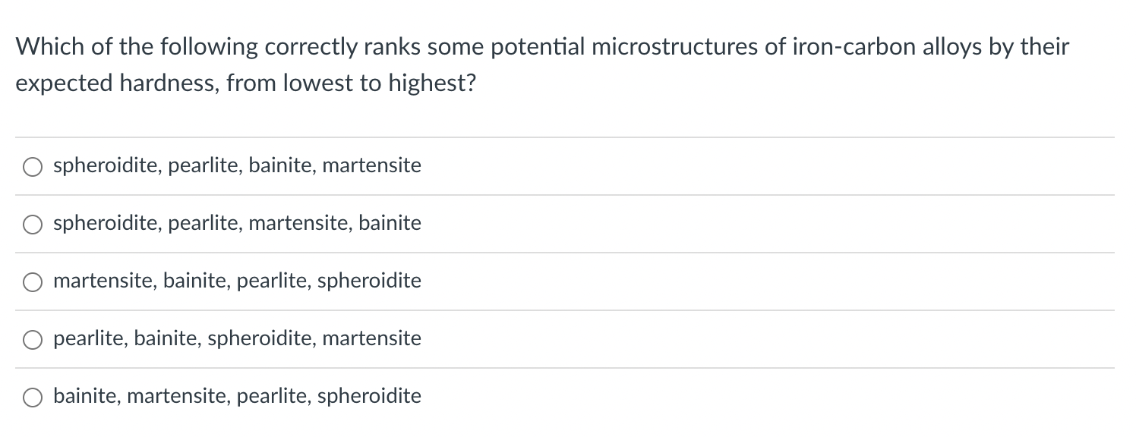Viewport: 1136px width, 437px height.
Task: Select the radio button for bainite, martensite, pearlite, spheroidite
Action: pos(32,396)
